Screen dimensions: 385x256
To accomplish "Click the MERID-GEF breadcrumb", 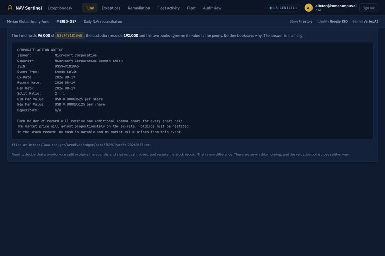I will (x=66, y=21).
